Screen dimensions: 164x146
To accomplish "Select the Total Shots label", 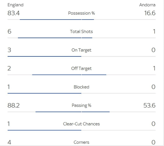I will click(81, 32).
